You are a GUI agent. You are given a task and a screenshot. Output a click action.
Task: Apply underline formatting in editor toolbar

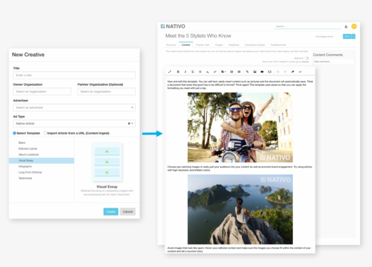[193, 72]
